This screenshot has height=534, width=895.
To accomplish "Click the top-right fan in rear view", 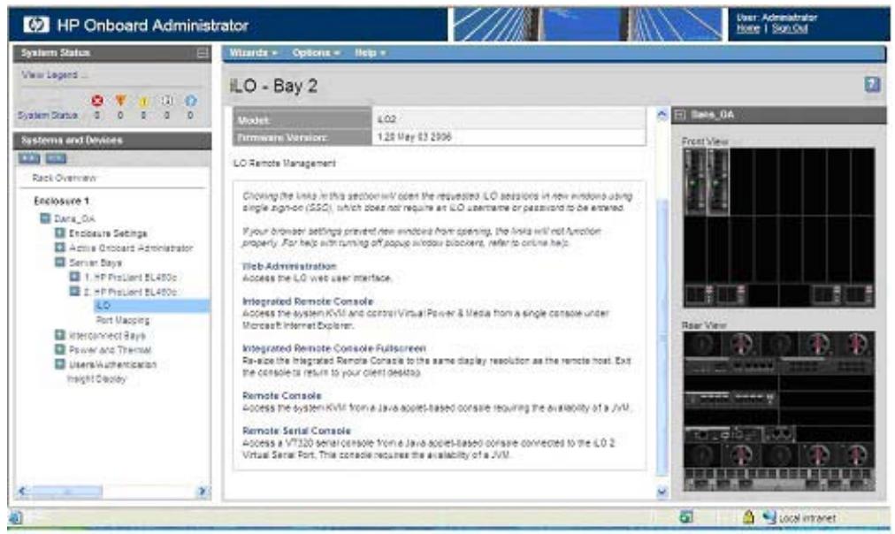I will (856, 345).
